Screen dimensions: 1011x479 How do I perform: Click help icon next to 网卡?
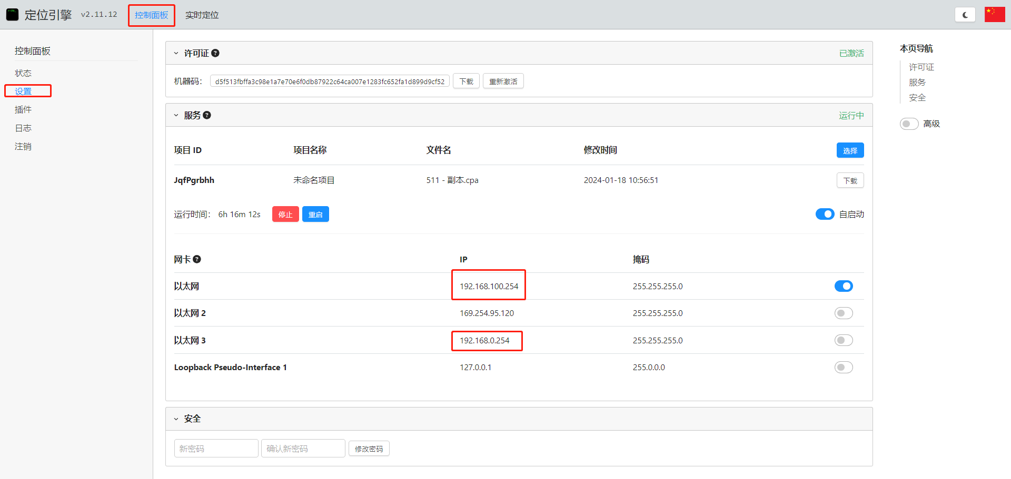197,259
